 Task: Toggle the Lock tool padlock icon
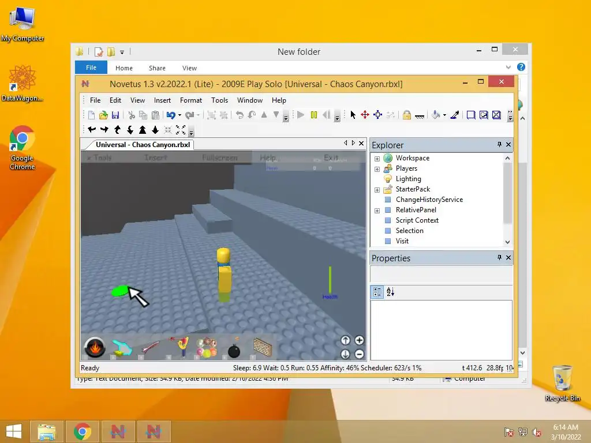406,115
